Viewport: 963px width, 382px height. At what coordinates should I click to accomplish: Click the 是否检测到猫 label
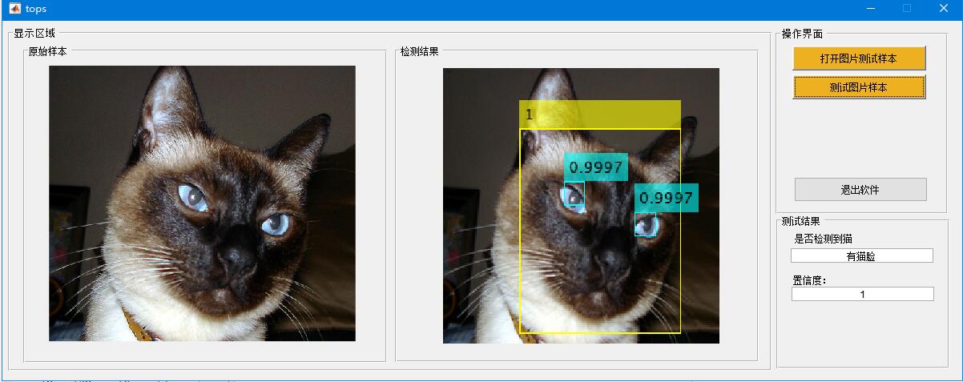(823, 239)
